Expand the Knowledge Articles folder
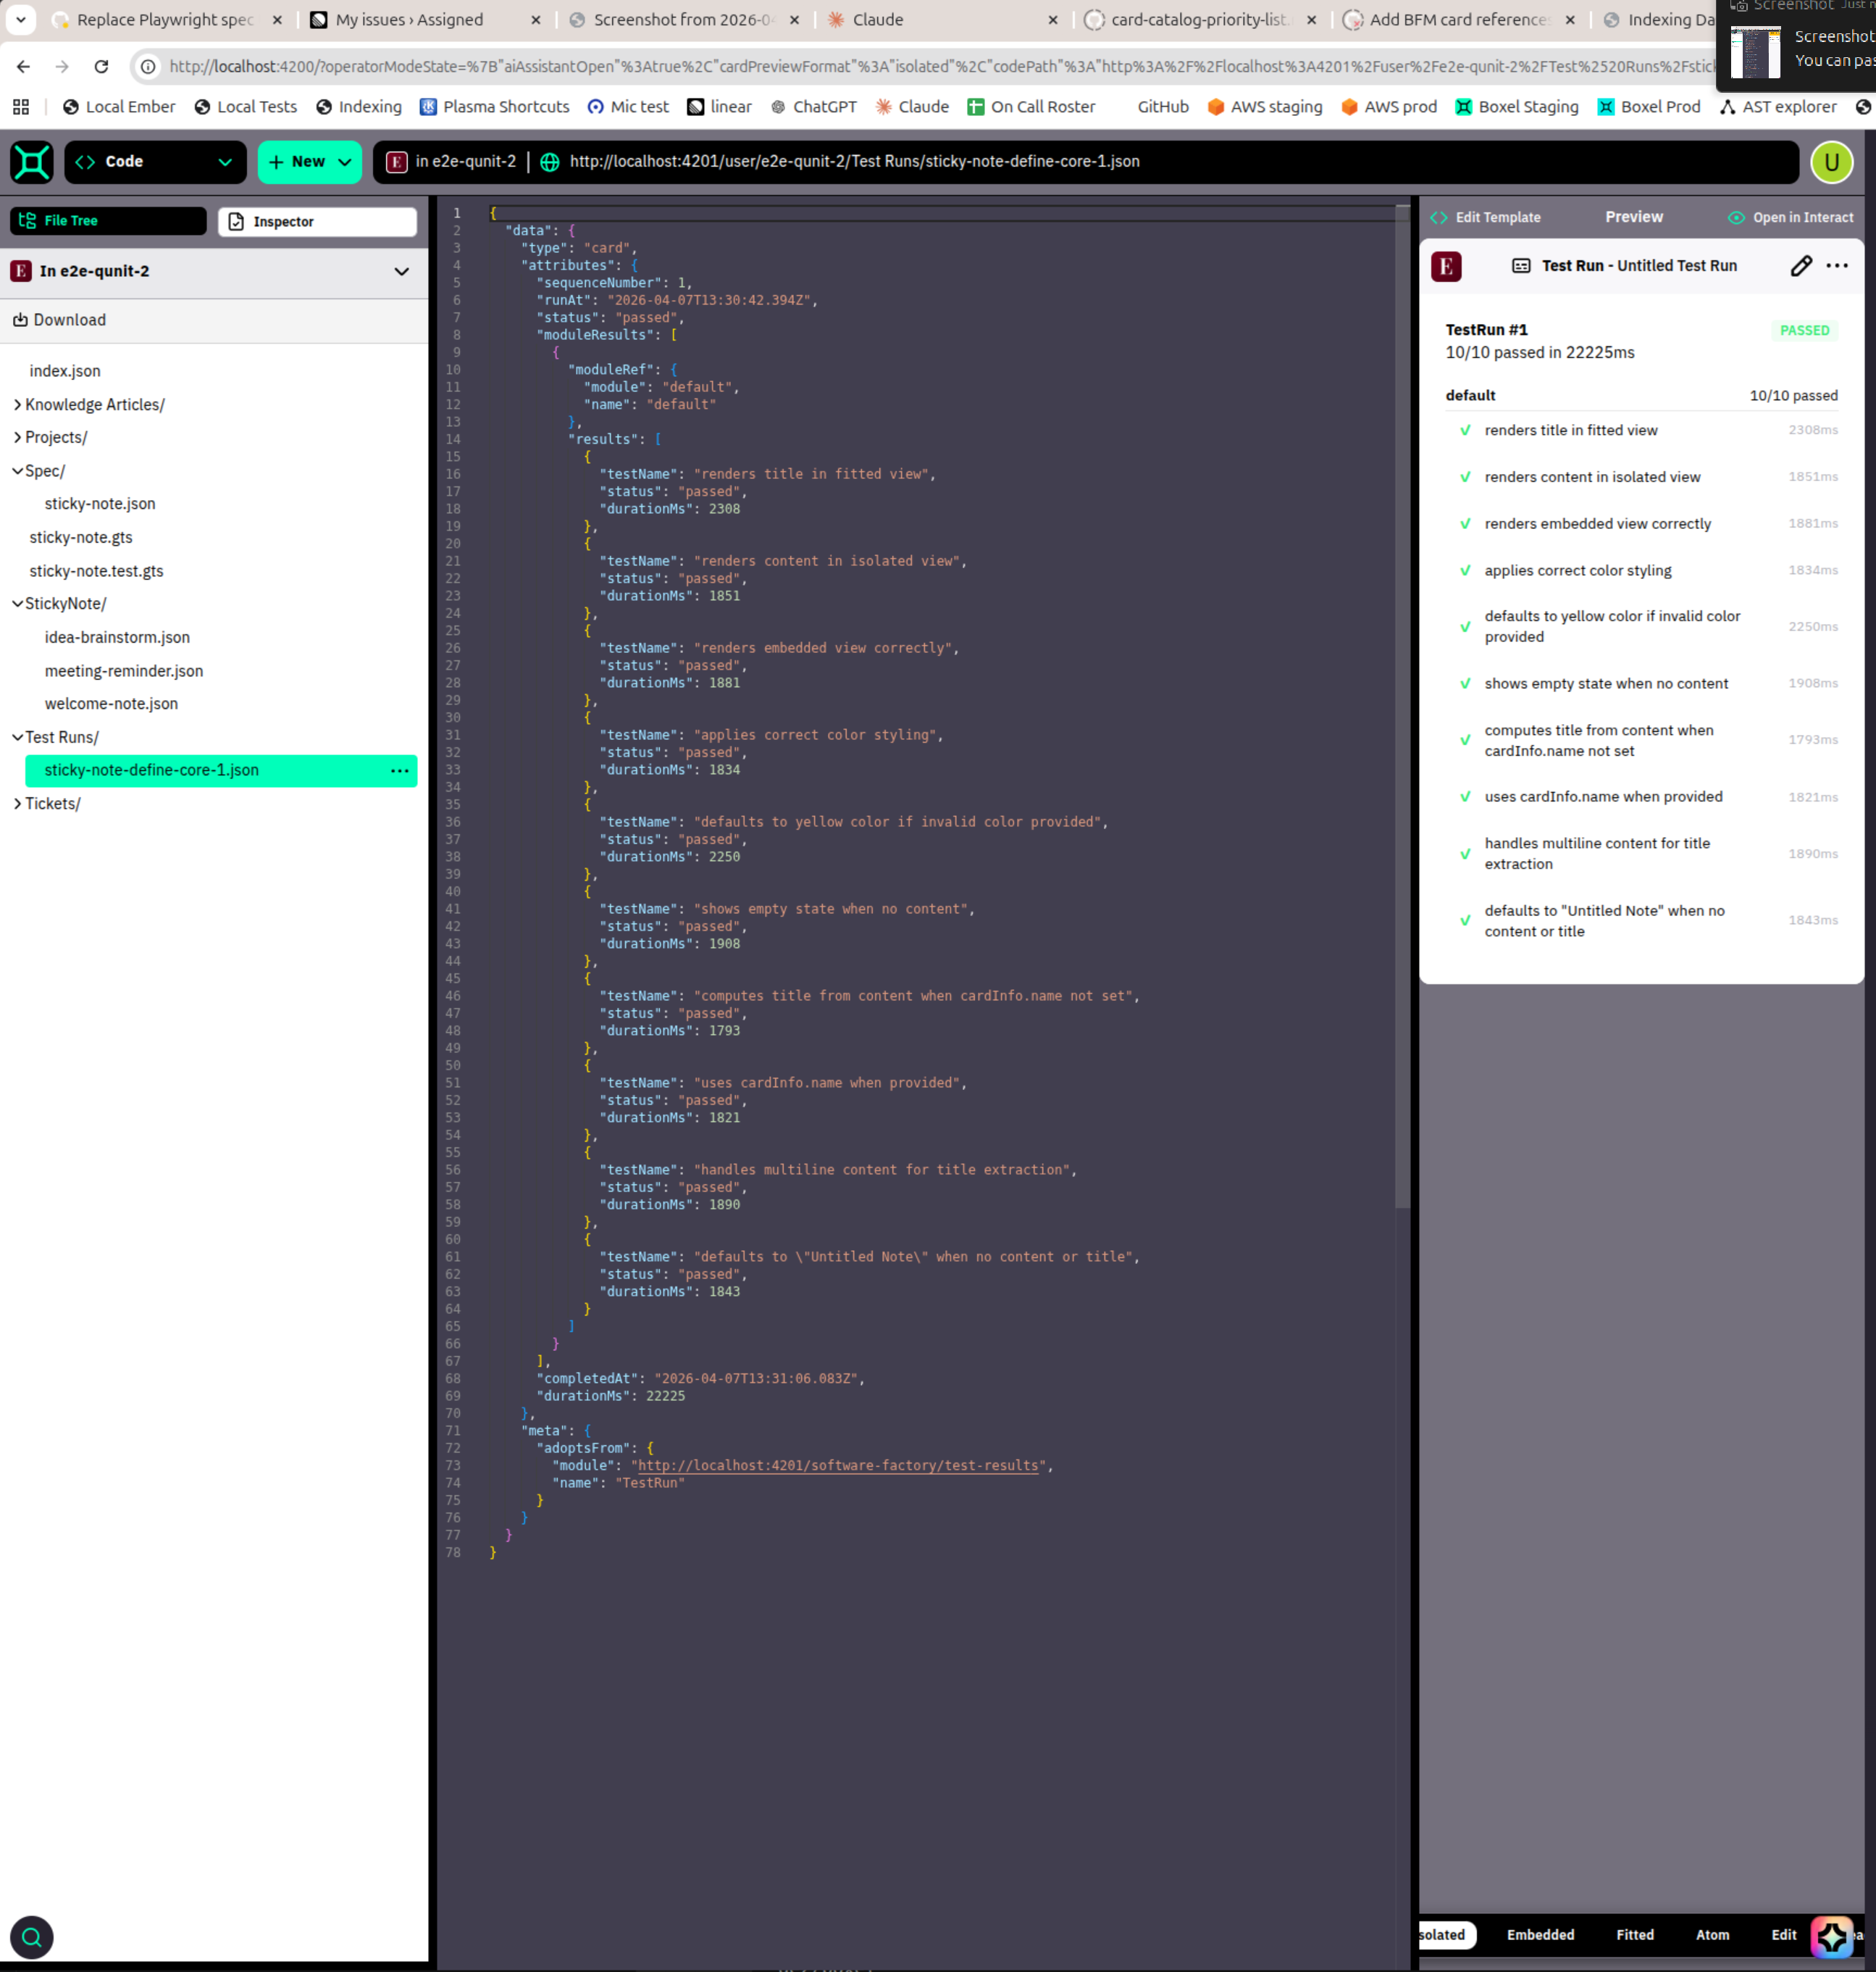 coord(94,404)
